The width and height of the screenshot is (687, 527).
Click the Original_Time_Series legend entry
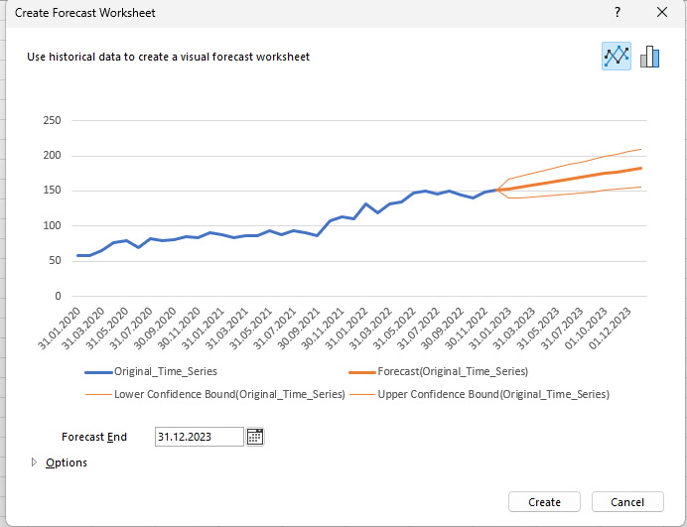click(x=151, y=371)
